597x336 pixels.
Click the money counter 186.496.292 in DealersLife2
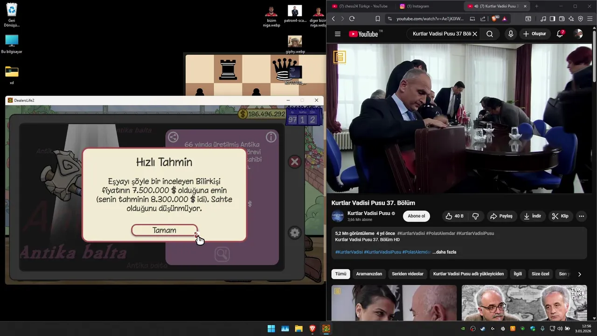tap(262, 114)
